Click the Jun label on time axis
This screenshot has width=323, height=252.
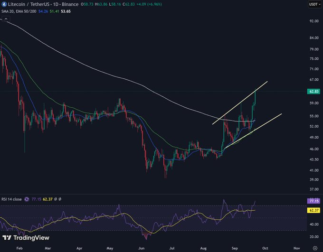click(142, 248)
